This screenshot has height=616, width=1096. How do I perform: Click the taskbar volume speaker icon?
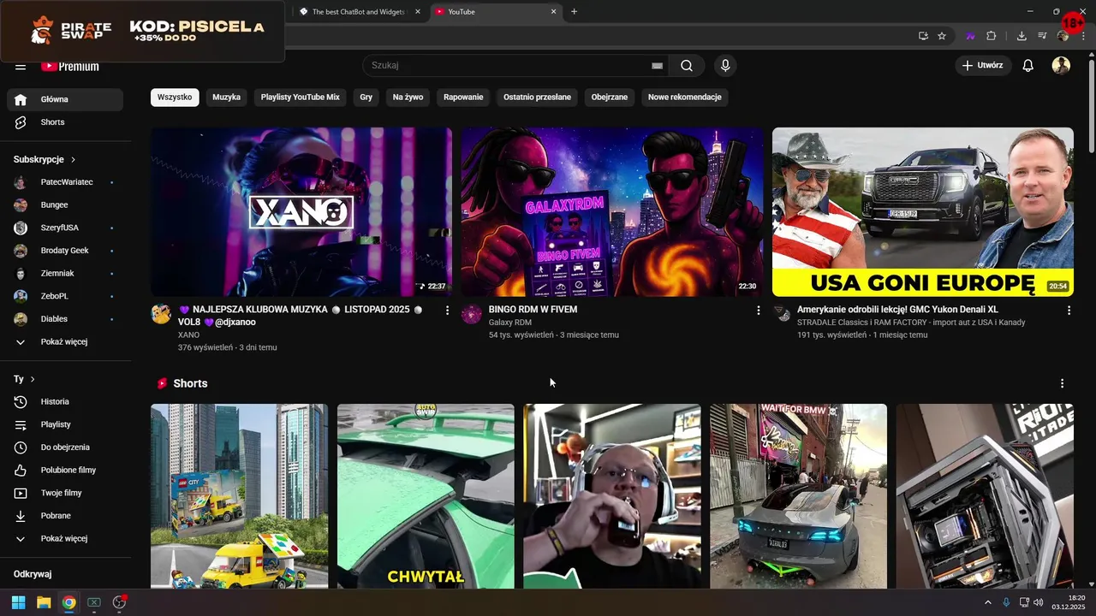click(x=1039, y=602)
